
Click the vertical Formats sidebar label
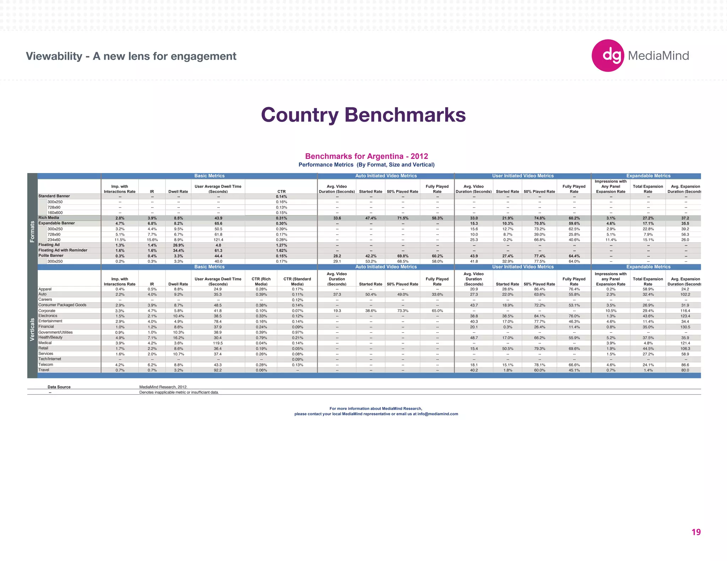coord(32,232)
